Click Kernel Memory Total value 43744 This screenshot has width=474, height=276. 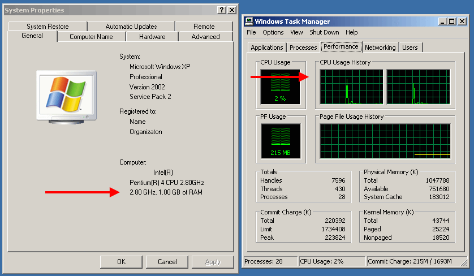coord(441,221)
